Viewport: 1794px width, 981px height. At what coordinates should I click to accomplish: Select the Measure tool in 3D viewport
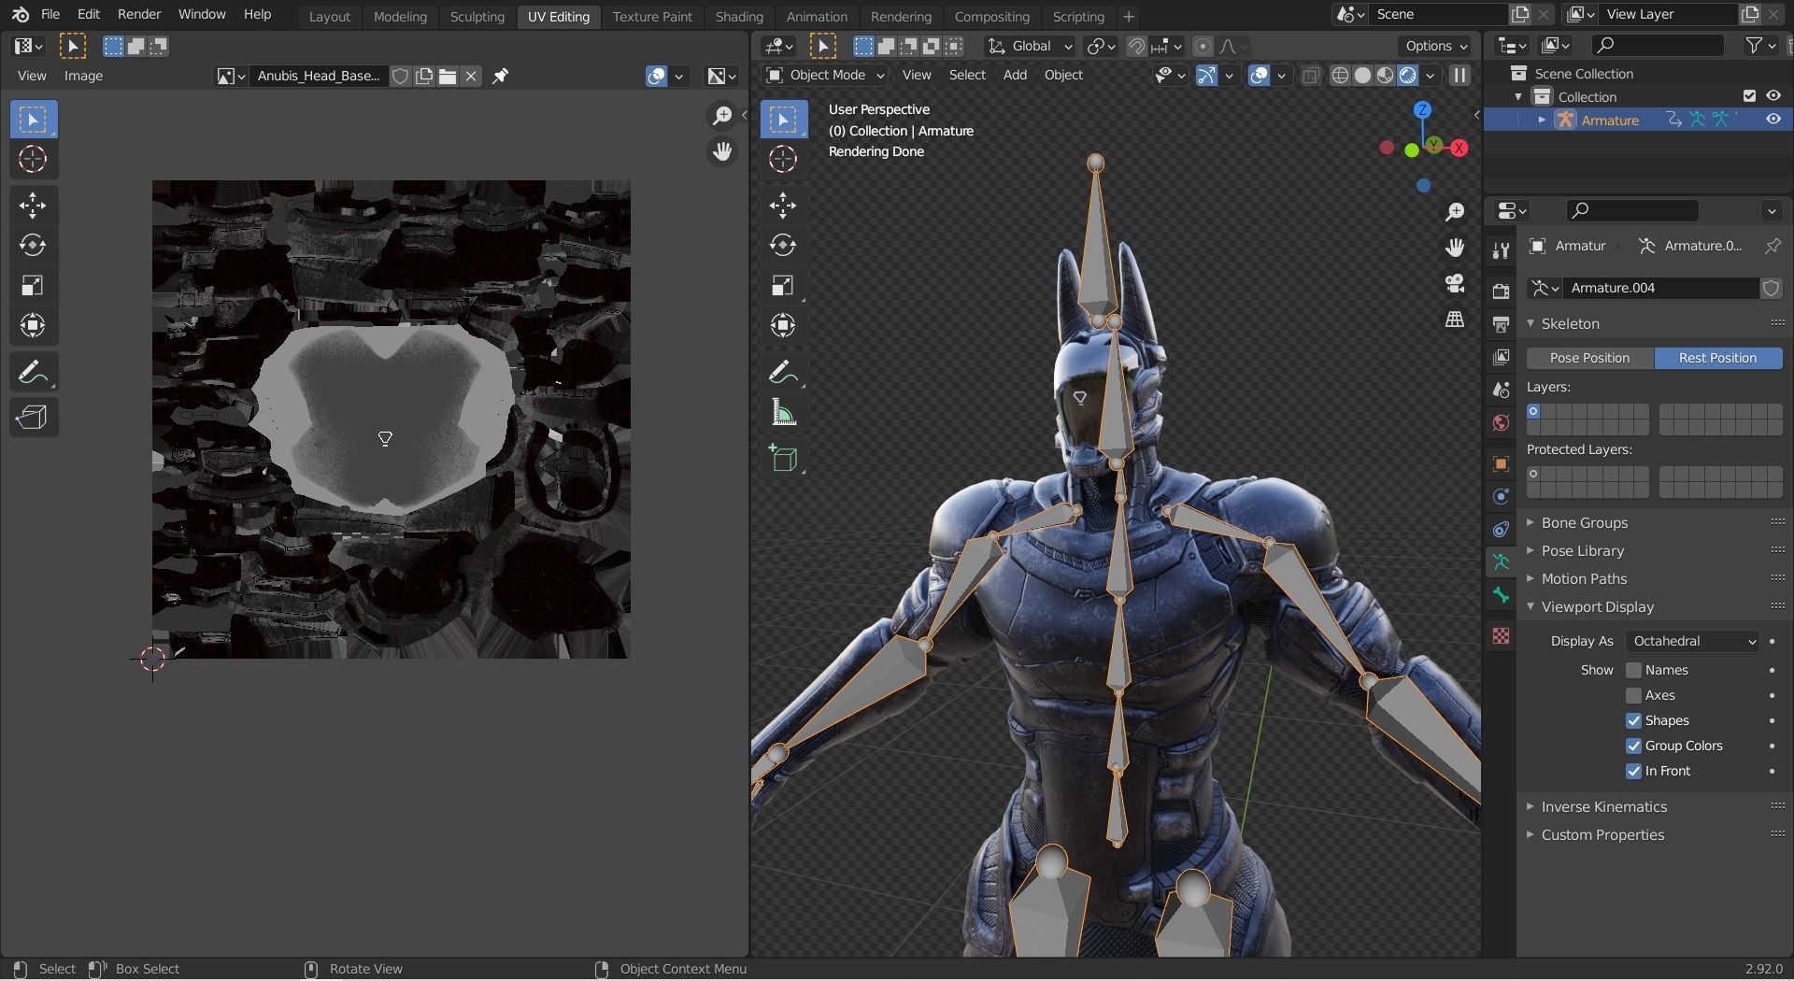(783, 412)
